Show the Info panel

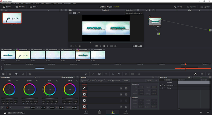209,74
